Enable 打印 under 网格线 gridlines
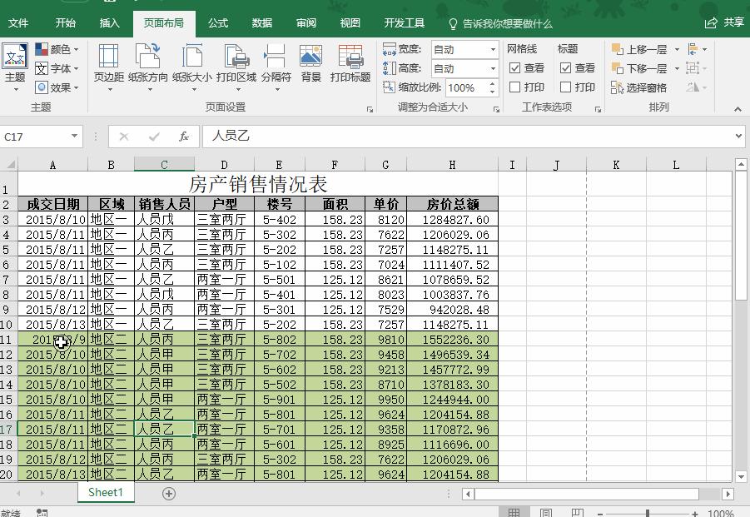 click(515, 85)
